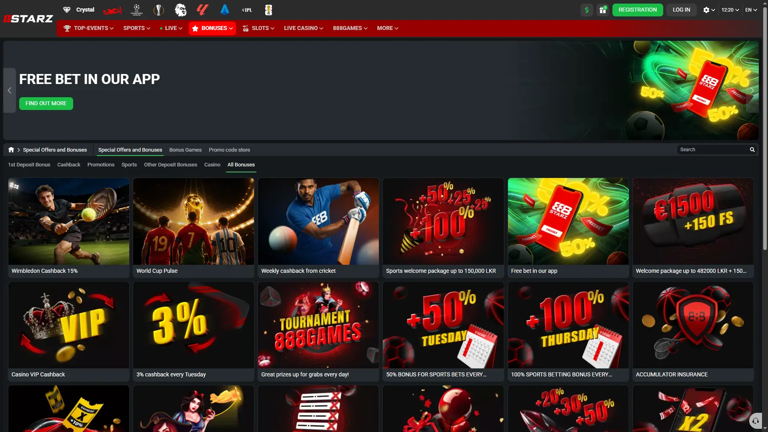The width and height of the screenshot is (768, 432).
Task: Click the home breadcrumb icon
Action: [x=11, y=150]
